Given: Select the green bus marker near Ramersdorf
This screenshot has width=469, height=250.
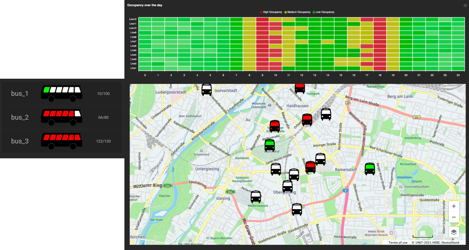Looking at the screenshot, I should pyautogui.click(x=370, y=169).
